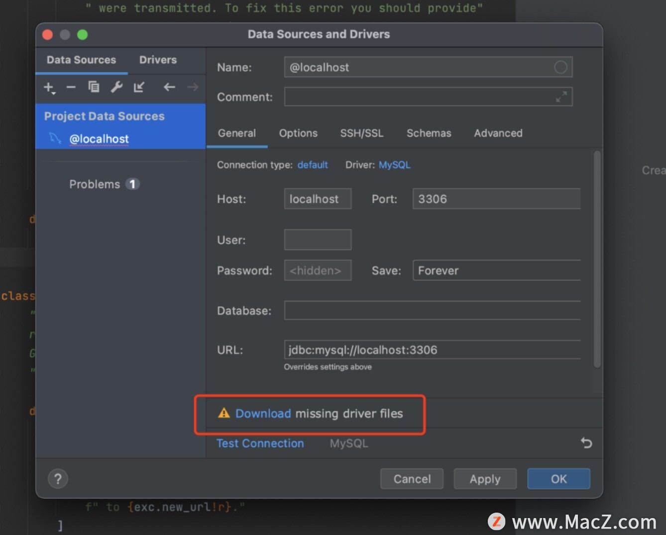Click the Problems count badge 1
Image resolution: width=666 pixels, height=535 pixels.
132,184
